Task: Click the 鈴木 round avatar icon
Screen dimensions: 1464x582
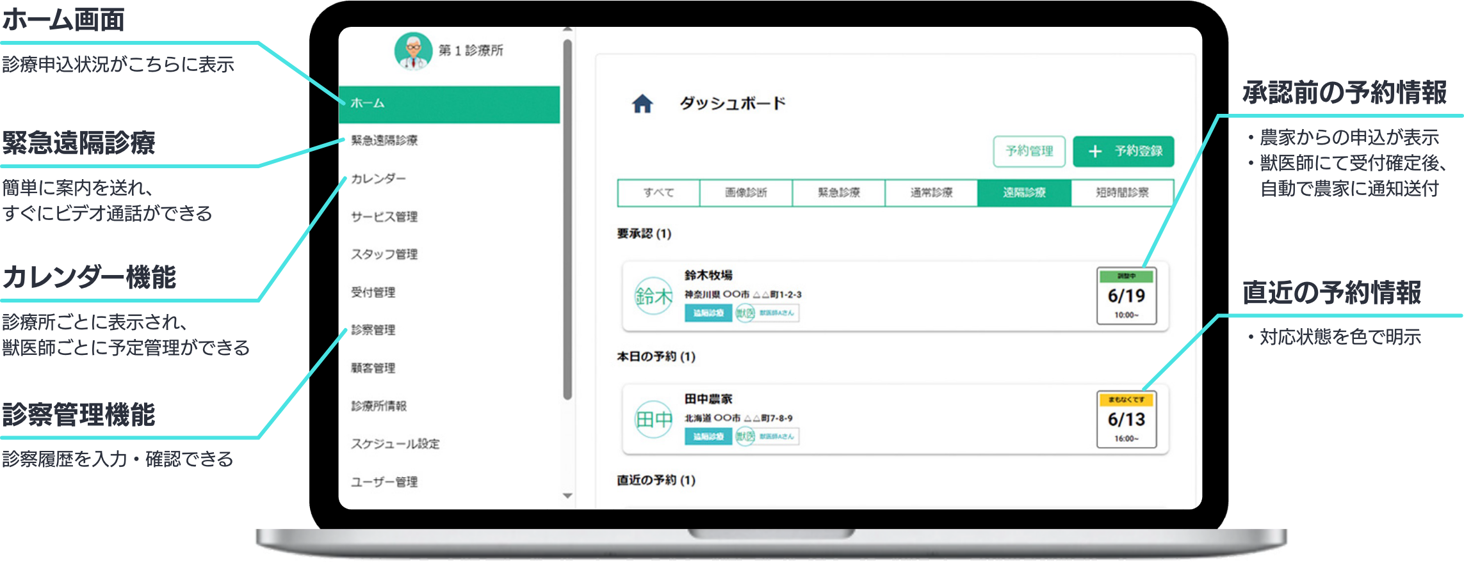Action: point(653,296)
